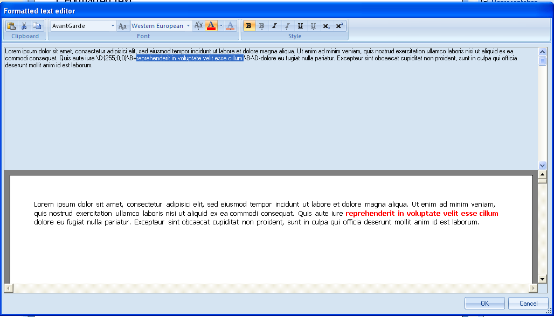Click the Cut scissors icon
Screen dimensions: 554x317
(24, 26)
